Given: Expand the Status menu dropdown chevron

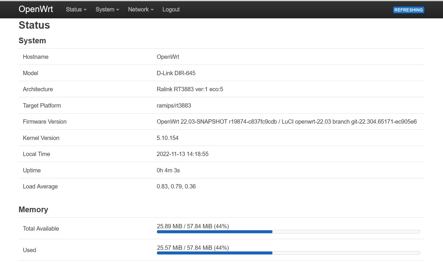Looking at the screenshot, I should [85, 10].
